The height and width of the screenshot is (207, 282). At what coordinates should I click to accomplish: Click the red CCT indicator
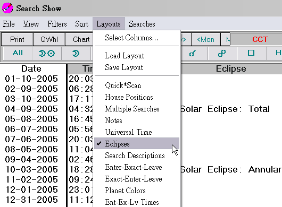click(x=260, y=39)
